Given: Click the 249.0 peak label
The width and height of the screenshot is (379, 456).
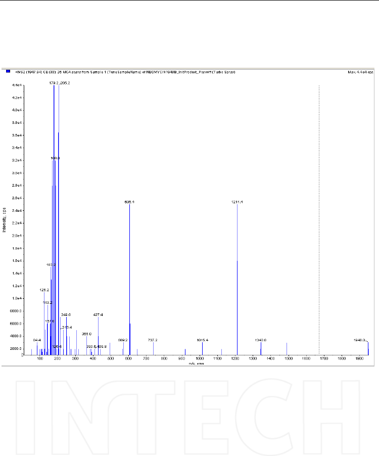Looking at the screenshot, I should 66,314.
